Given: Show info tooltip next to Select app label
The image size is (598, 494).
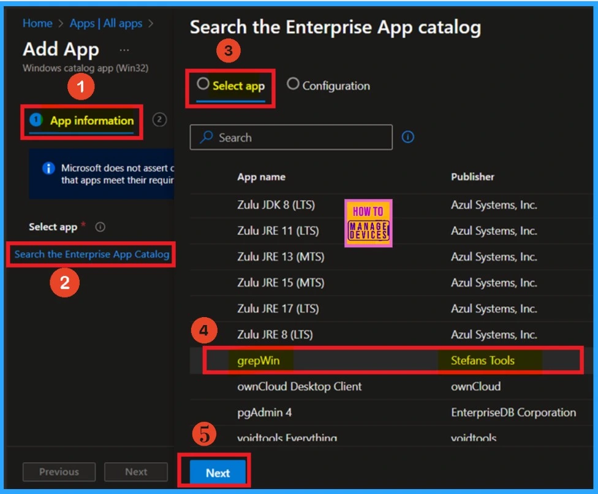Looking at the screenshot, I should tap(100, 227).
